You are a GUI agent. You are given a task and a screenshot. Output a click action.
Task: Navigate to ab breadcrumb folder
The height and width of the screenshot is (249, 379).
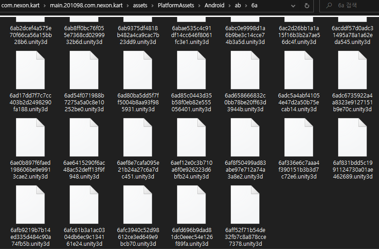[238, 5]
